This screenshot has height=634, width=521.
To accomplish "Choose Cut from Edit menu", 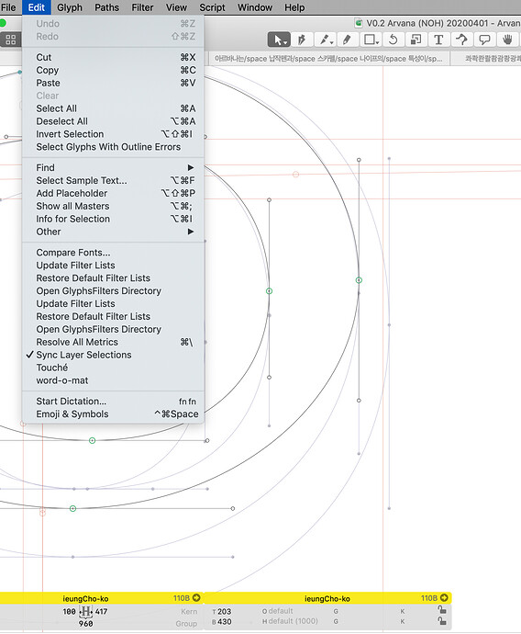I will (113, 57).
